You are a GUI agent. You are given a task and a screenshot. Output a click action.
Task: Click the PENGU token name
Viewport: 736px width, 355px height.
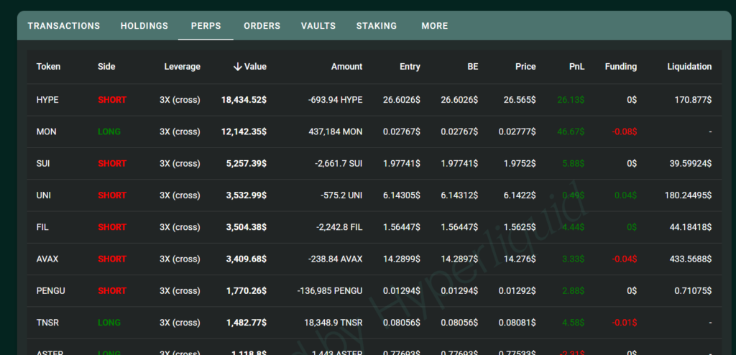click(50, 291)
